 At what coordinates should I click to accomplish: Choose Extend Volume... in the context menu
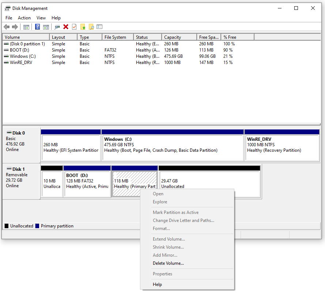pyautogui.click(x=187, y=239)
